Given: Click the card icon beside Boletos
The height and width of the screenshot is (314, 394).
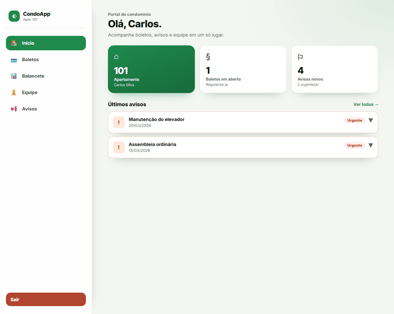Looking at the screenshot, I should coord(14,60).
